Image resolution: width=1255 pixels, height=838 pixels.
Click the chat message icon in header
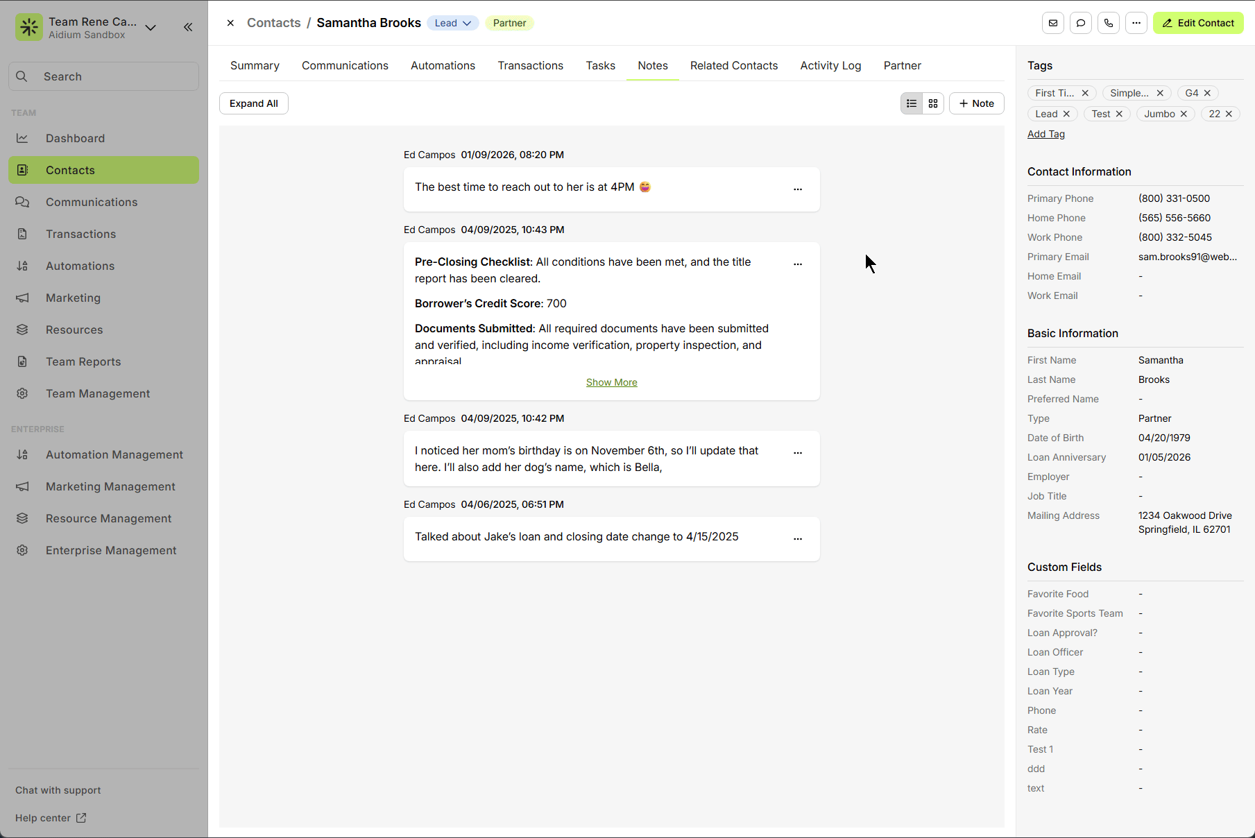pyautogui.click(x=1080, y=23)
